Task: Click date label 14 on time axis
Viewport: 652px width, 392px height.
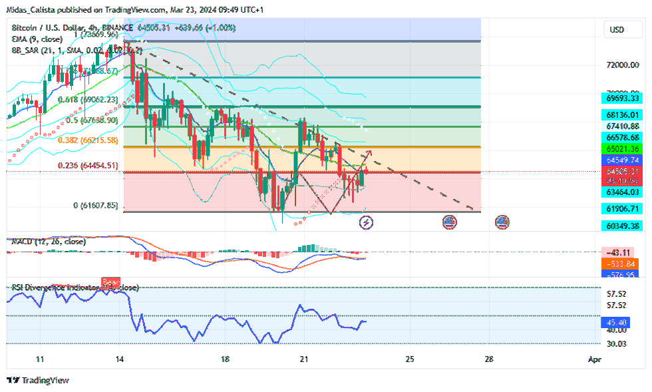Action: tap(119, 359)
